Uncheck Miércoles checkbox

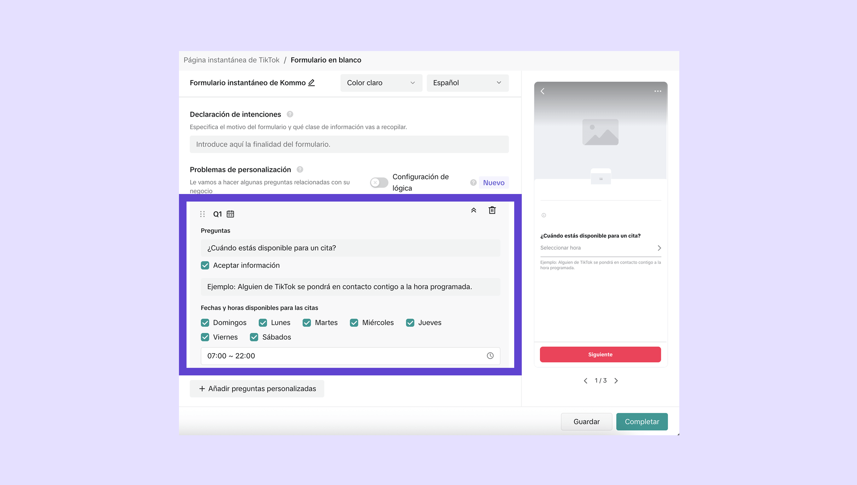pos(354,323)
